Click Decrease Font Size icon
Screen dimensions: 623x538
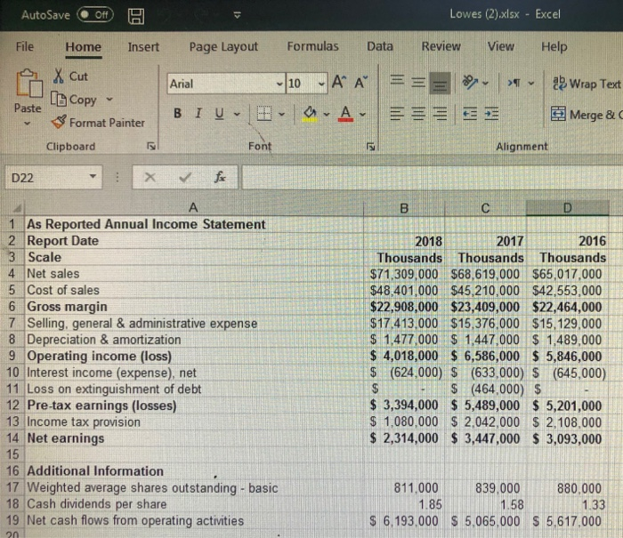click(x=361, y=82)
